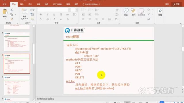Open the slide Layout dropdown
Image resolution: width=184 pixels, height=103 pixels.
click(32, 10)
